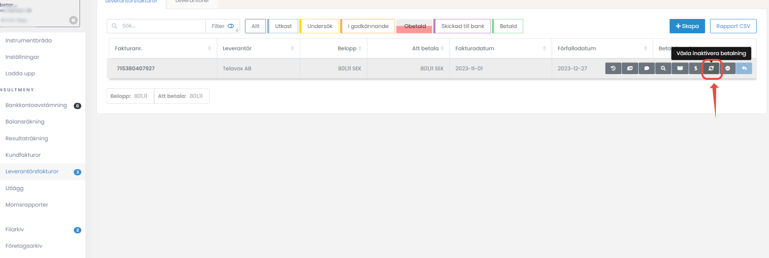The height and width of the screenshot is (258, 769).
Task: Open Utlägg in sidebar
Action: click(14, 189)
